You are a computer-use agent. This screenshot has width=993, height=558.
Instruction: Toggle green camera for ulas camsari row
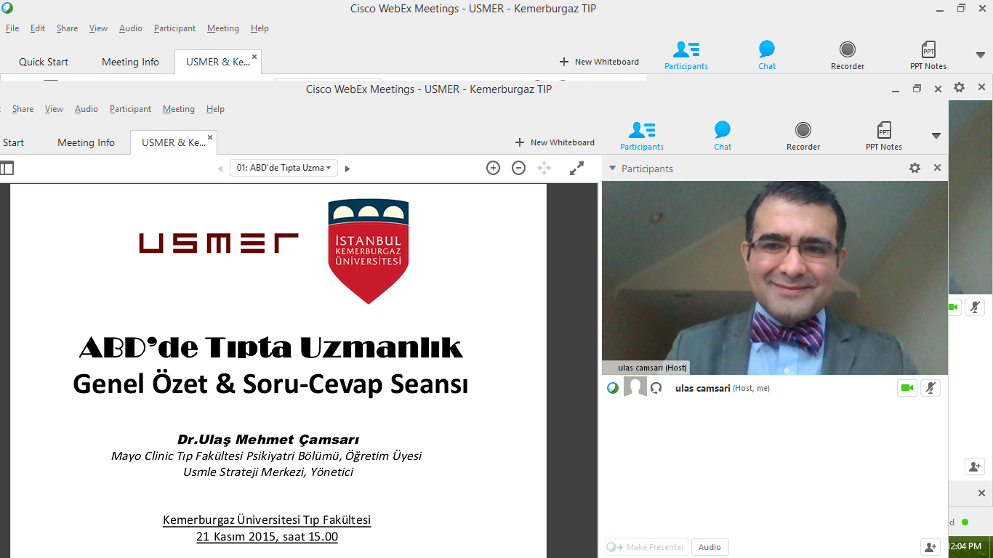click(907, 388)
